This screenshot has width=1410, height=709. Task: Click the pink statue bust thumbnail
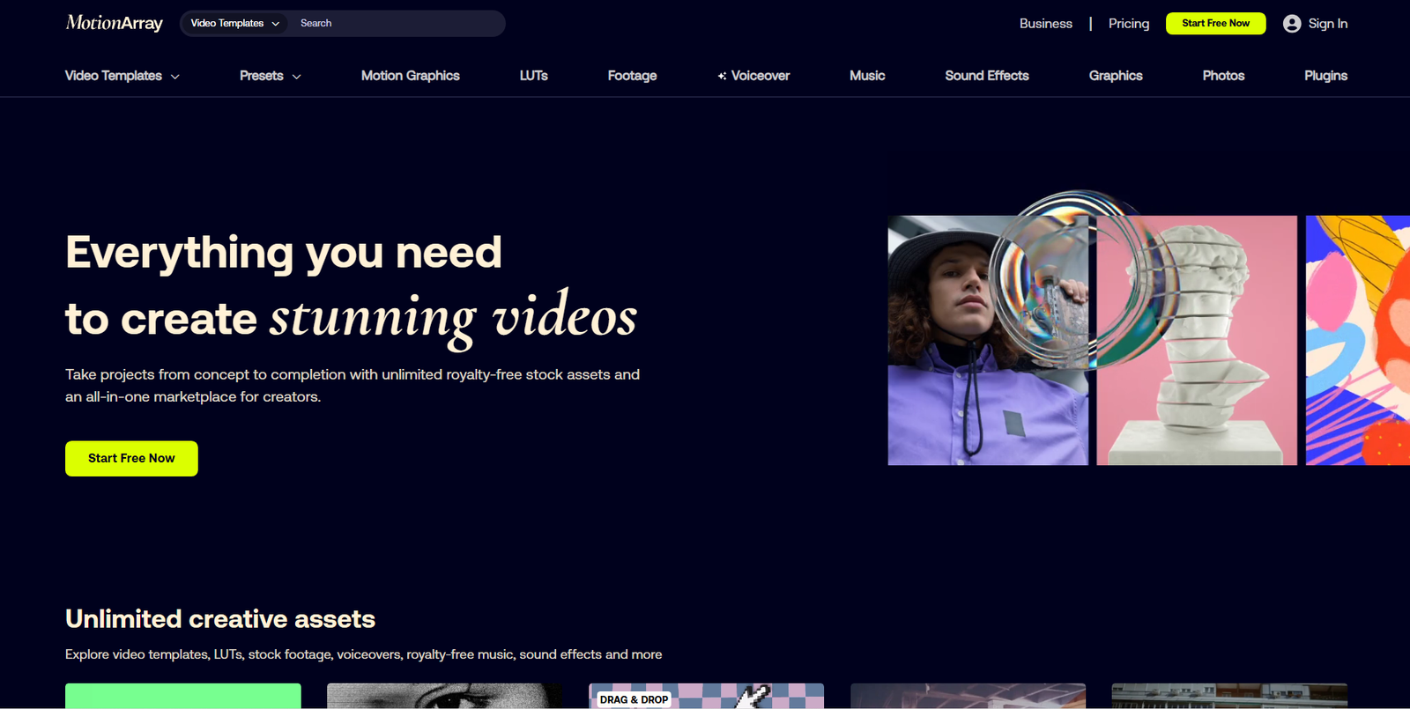(1196, 341)
